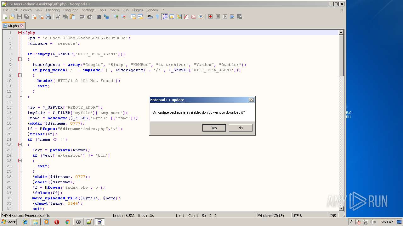
Task: Click the Paste clipboard icon
Action: (72, 17)
